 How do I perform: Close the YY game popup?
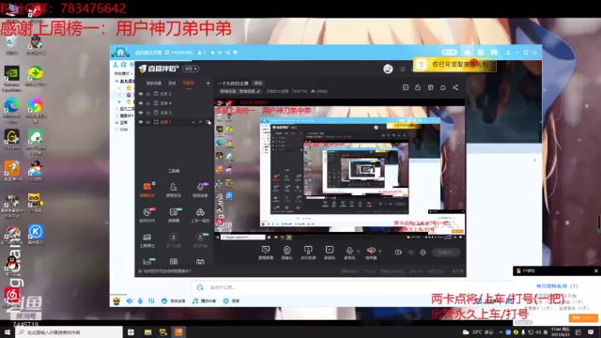click(596, 271)
